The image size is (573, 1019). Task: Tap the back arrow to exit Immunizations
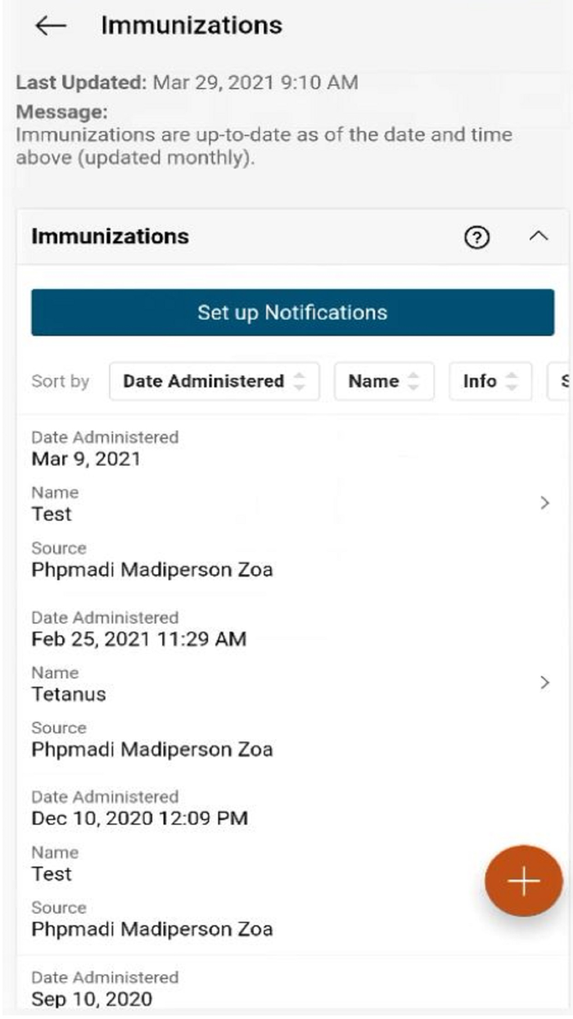[47, 25]
